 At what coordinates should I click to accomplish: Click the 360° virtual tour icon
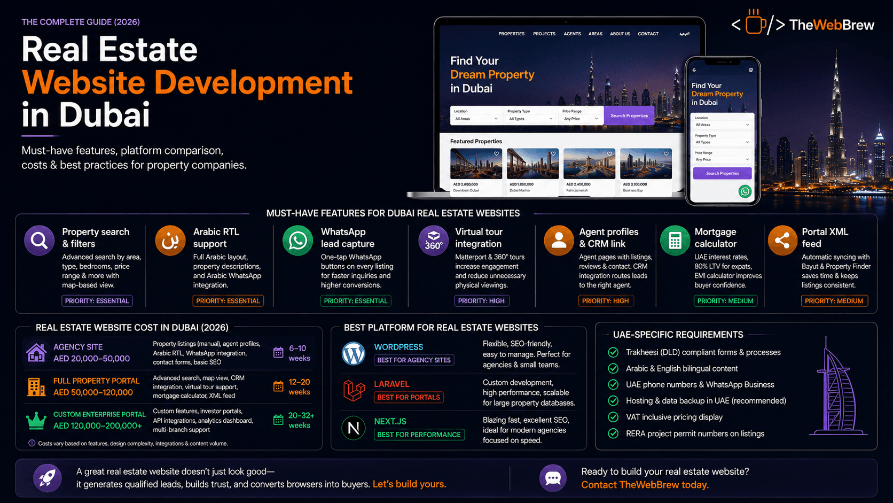click(x=433, y=241)
